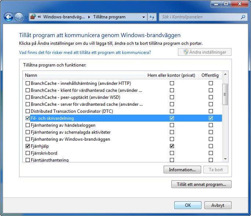Enable BranchCache - peer-upptäckt name checkbox
The height and width of the screenshot is (216, 251).
(x=28, y=97)
